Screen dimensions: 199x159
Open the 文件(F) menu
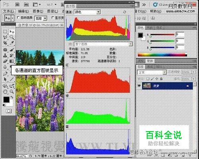pos(8,12)
